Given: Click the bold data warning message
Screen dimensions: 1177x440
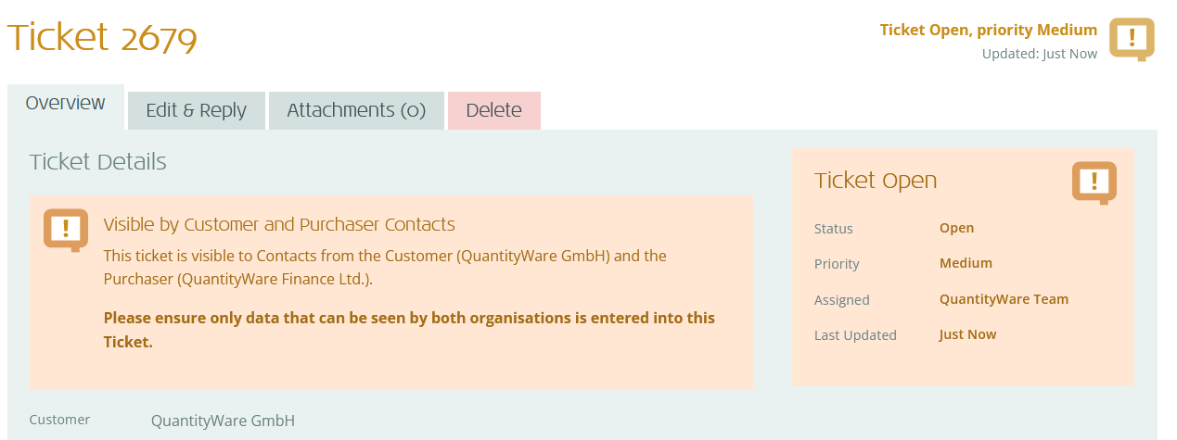Looking at the screenshot, I should click(408, 330).
